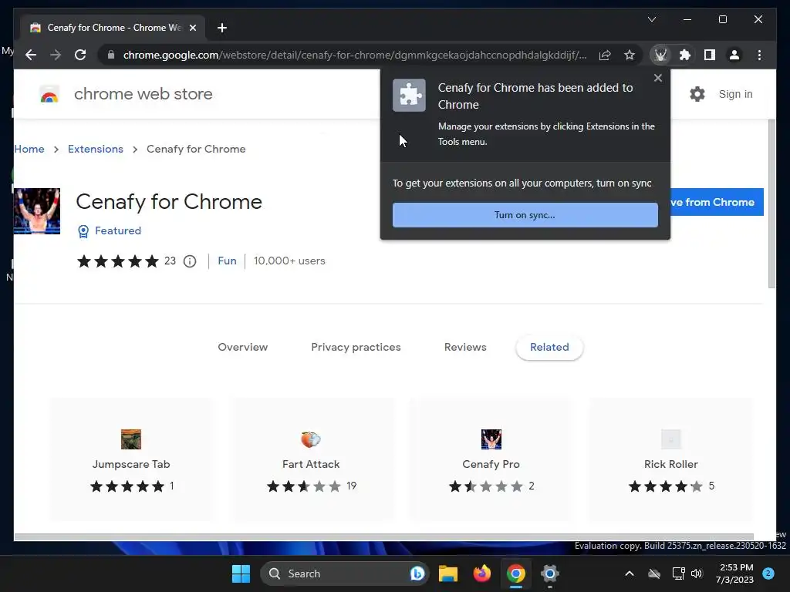
Task: Close the Cenafy for Chrome tab
Action: click(192, 28)
